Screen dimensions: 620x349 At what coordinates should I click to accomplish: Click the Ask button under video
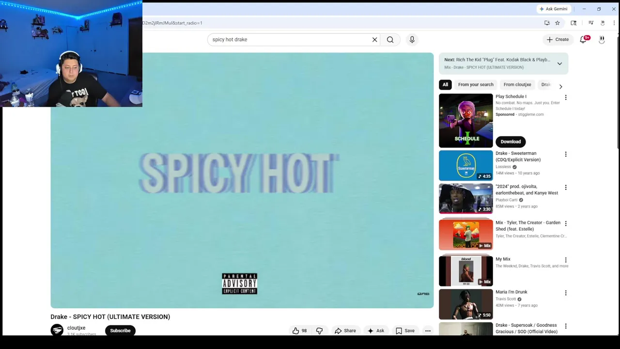(376, 331)
